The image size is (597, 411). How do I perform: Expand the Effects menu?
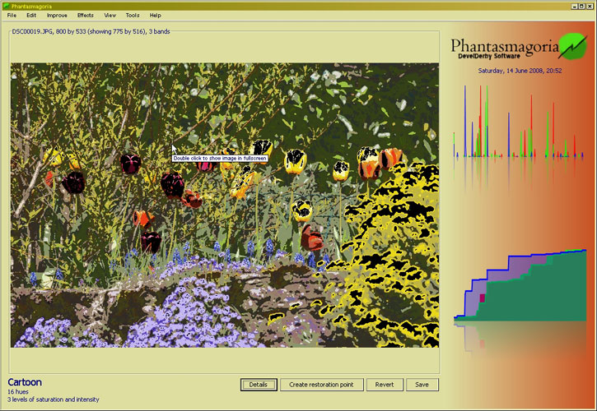click(x=86, y=15)
